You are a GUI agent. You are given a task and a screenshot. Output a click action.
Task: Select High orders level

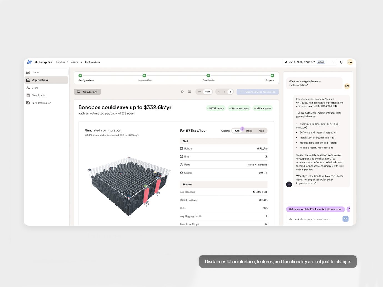pos(249,131)
